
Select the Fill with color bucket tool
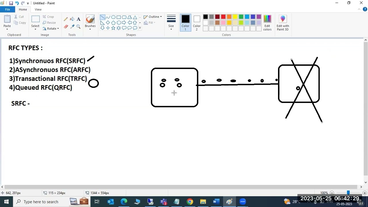[72, 19]
